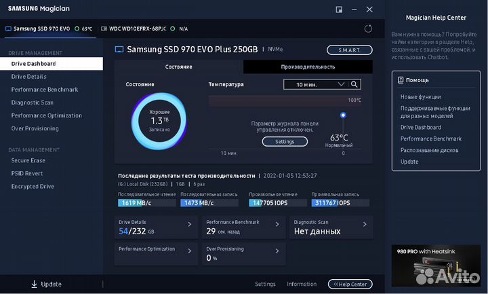
Task: Open Drive Details card arrow
Action: (x=190, y=224)
